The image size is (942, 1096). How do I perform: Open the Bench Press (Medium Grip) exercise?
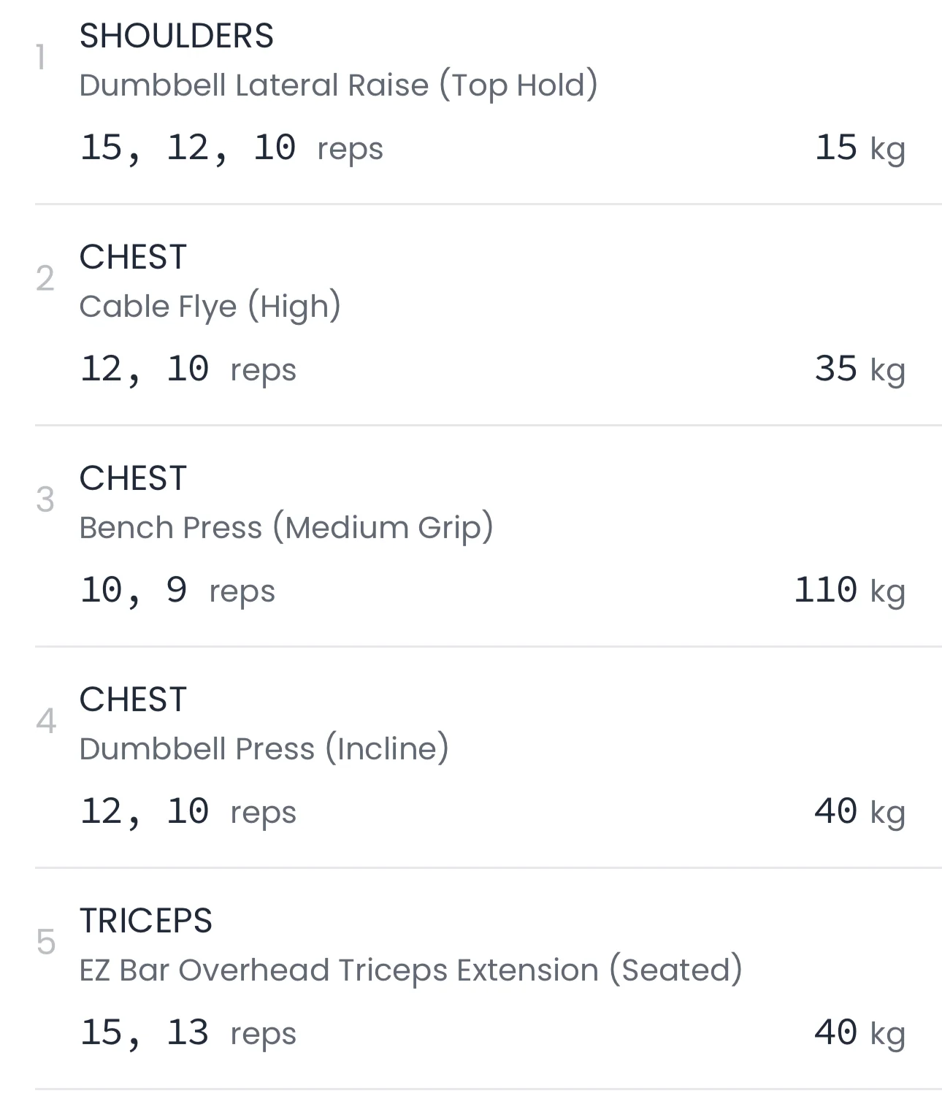point(286,528)
